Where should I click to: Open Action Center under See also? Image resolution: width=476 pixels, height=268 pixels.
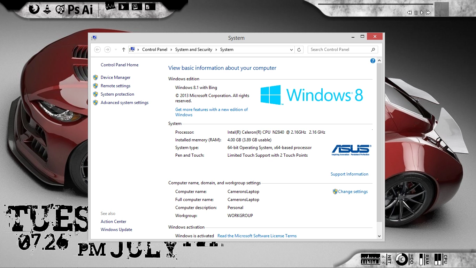[x=114, y=222]
